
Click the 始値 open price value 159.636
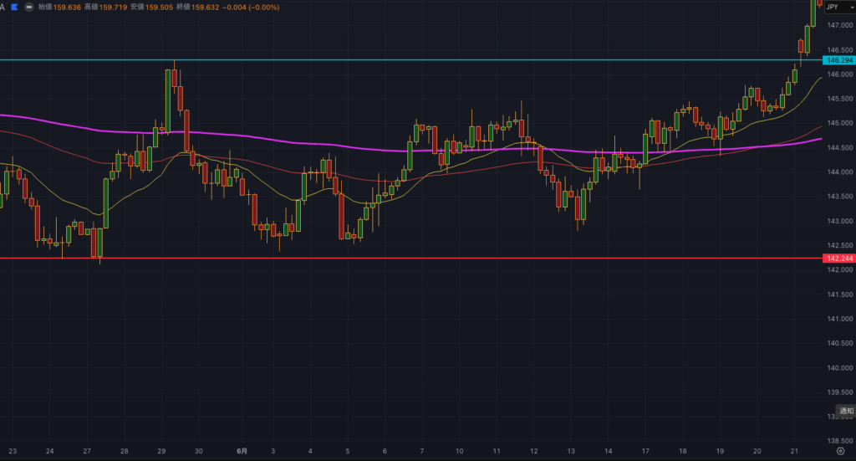click(x=69, y=8)
